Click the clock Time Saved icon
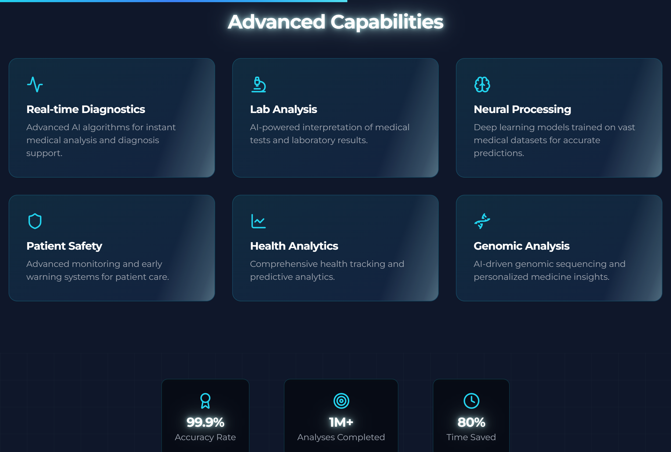 click(471, 401)
